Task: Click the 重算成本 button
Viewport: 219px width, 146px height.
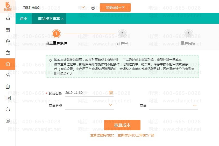Action: point(122,125)
